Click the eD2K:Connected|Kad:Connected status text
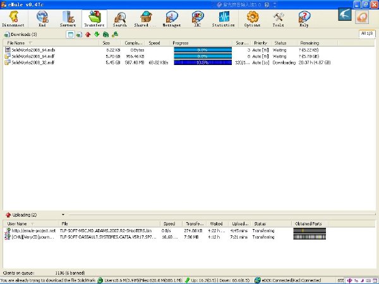This screenshot has width=379, height=284. (x=291, y=280)
